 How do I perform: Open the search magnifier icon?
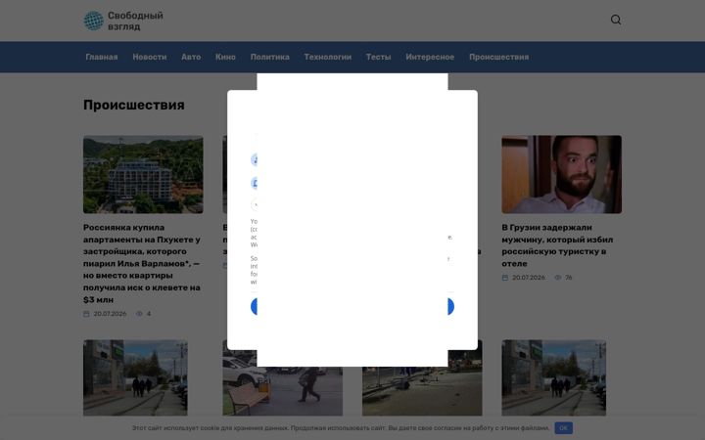pos(616,20)
